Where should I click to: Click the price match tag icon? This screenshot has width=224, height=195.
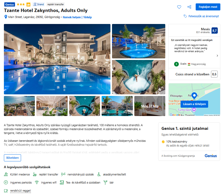pos(185,16)
